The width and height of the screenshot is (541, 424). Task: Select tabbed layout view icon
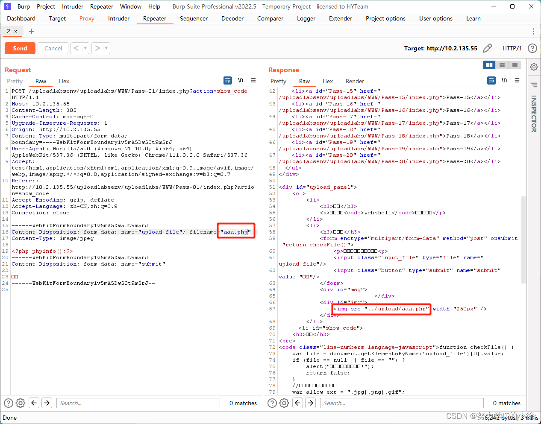pyautogui.click(x=515, y=65)
